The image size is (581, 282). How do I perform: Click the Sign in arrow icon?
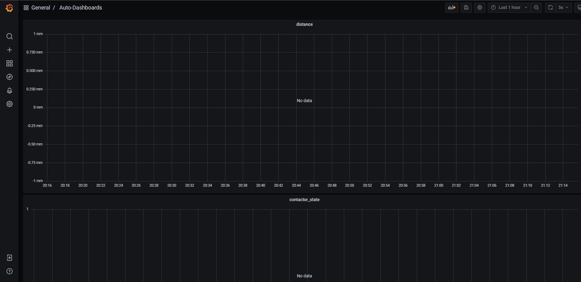click(10, 258)
